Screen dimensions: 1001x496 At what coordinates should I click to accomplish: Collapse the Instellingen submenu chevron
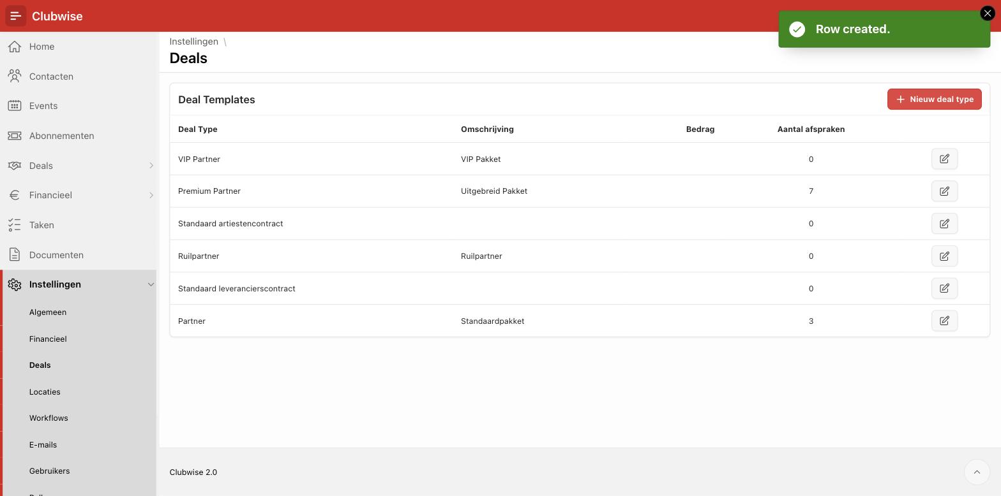[151, 284]
